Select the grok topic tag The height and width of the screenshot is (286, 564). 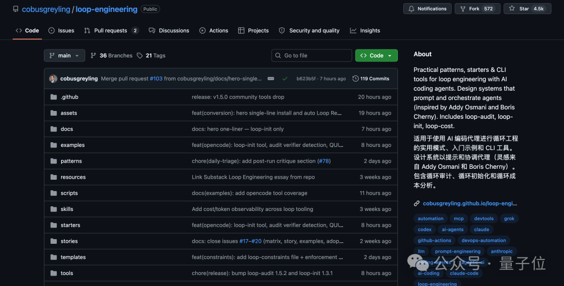coord(509,218)
